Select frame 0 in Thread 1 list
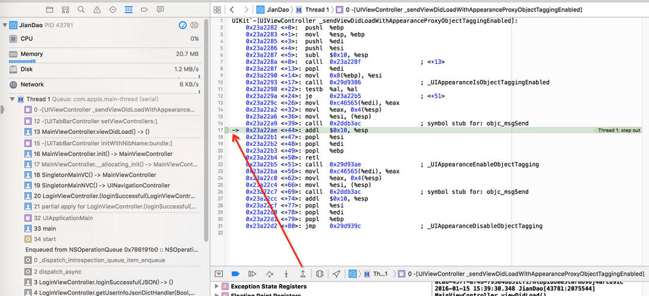The width and height of the screenshot is (649, 296). click(x=111, y=109)
